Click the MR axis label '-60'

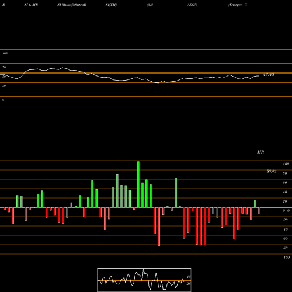[285, 239]
